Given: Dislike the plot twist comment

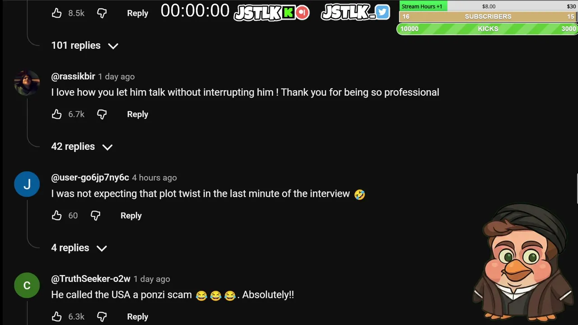Looking at the screenshot, I should (95, 215).
